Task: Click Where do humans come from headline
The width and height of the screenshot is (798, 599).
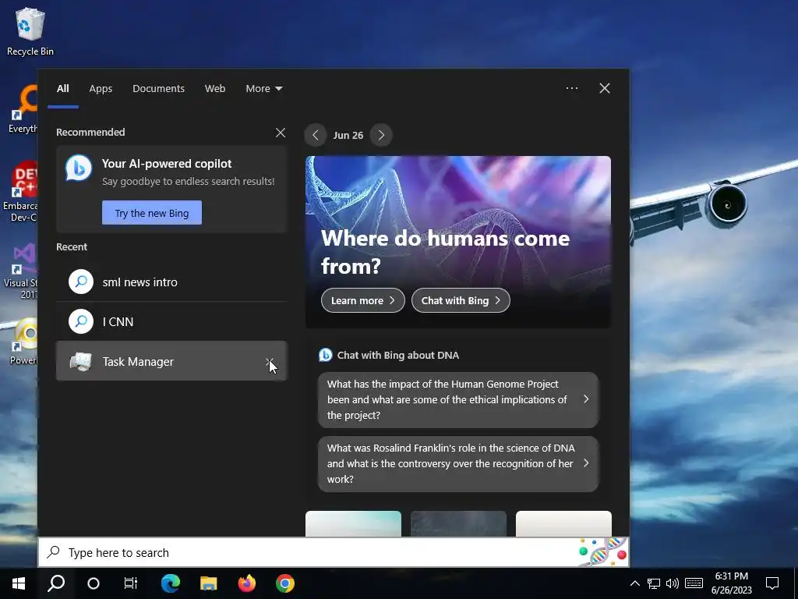Action: (445, 252)
